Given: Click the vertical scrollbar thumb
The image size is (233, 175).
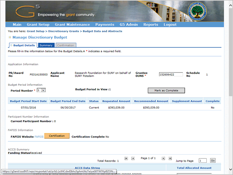Looking at the screenshot, I should coord(230,52).
